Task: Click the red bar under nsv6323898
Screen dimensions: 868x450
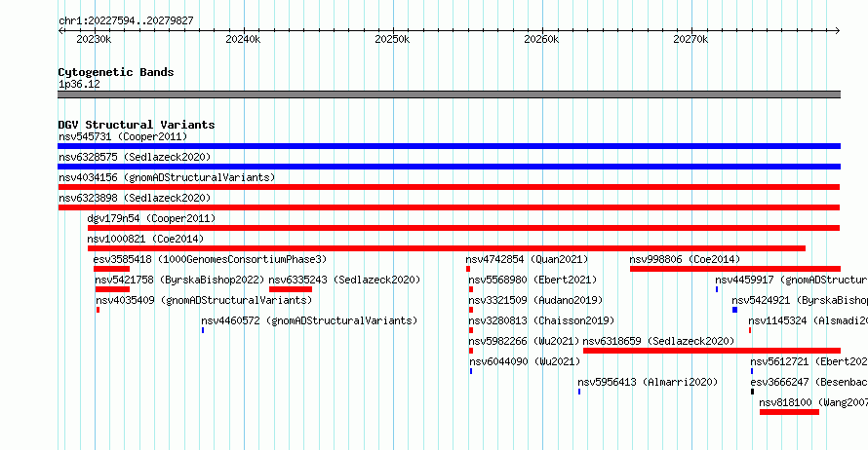Action: pos(449,207)
